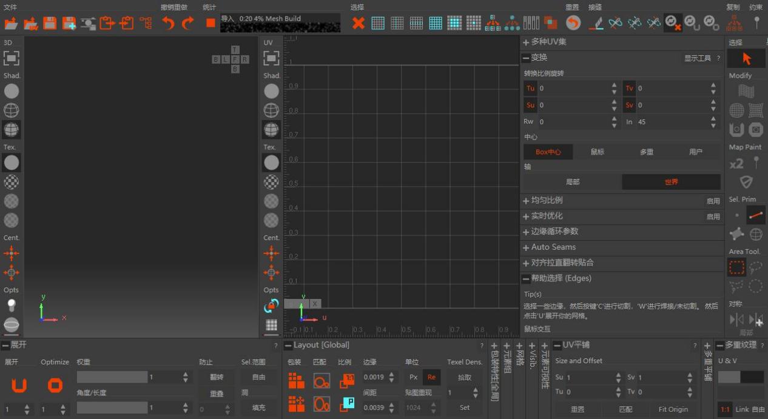Select the orange arrow selection tool
This screenshot has width=768, height=419.
[746, 59]
